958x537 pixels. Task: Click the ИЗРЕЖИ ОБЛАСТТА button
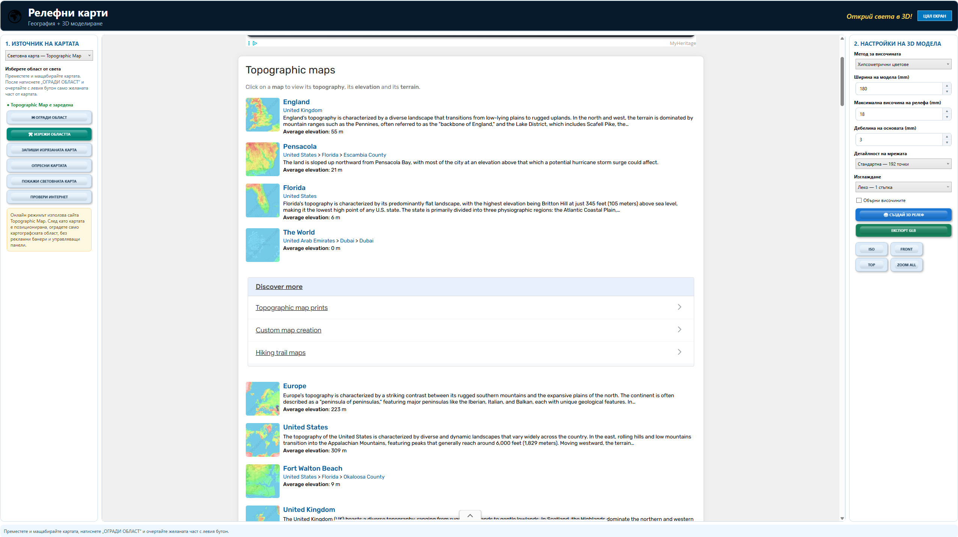pyautogui.click(x=49, y=134)
